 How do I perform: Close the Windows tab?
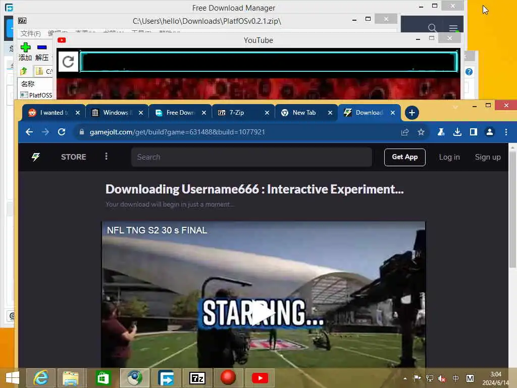point(141,113)
